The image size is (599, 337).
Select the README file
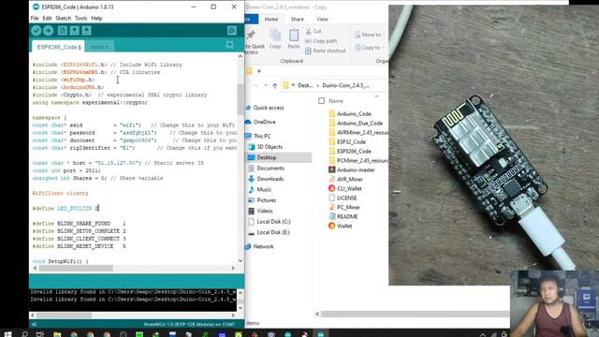[x=347, y=216]
